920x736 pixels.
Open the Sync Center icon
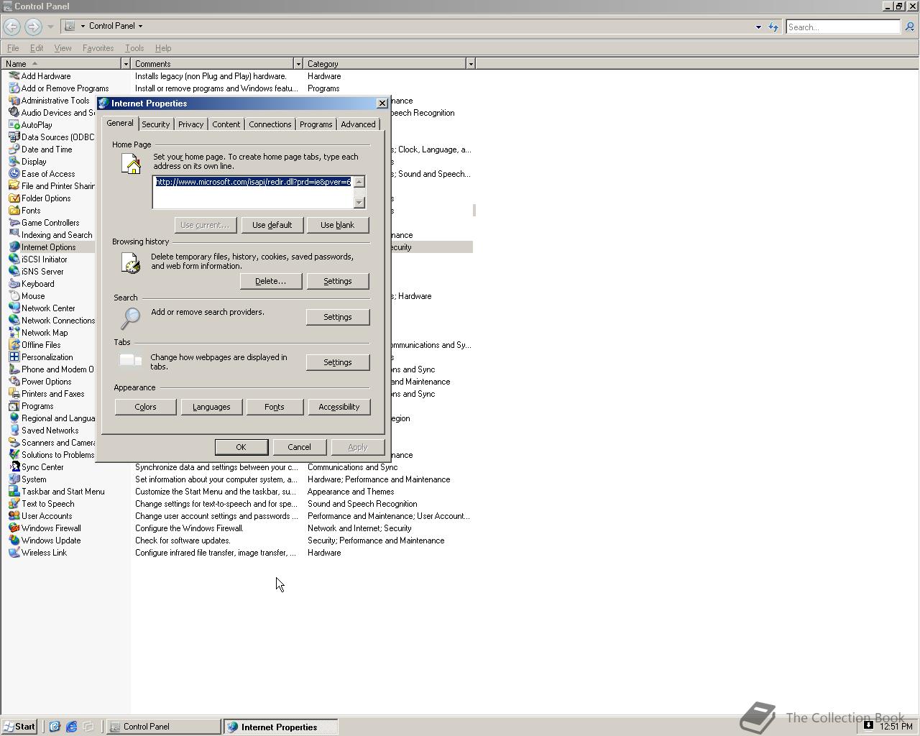click(x=14, y=467)
